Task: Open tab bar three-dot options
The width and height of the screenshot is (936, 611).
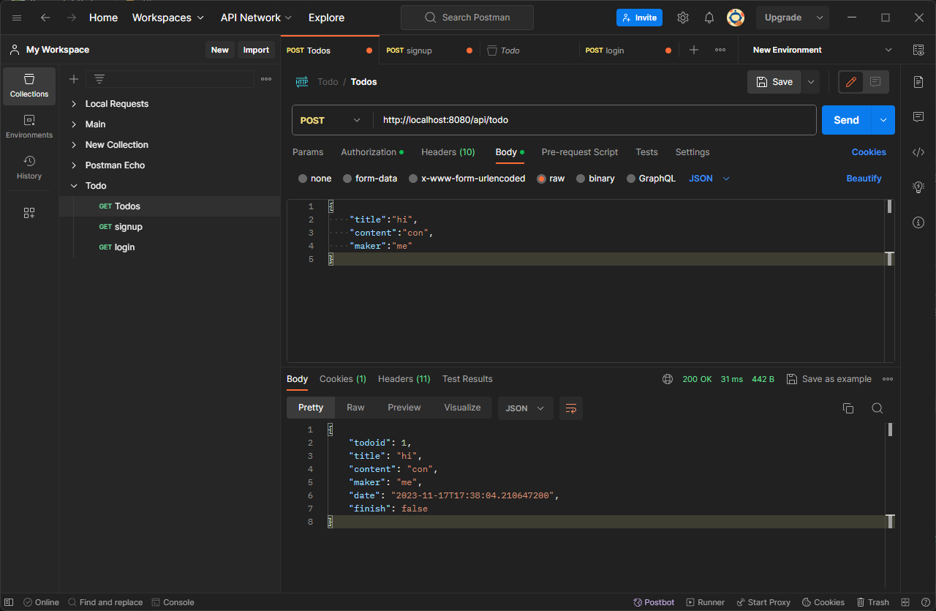Action: tap(720, 50)
